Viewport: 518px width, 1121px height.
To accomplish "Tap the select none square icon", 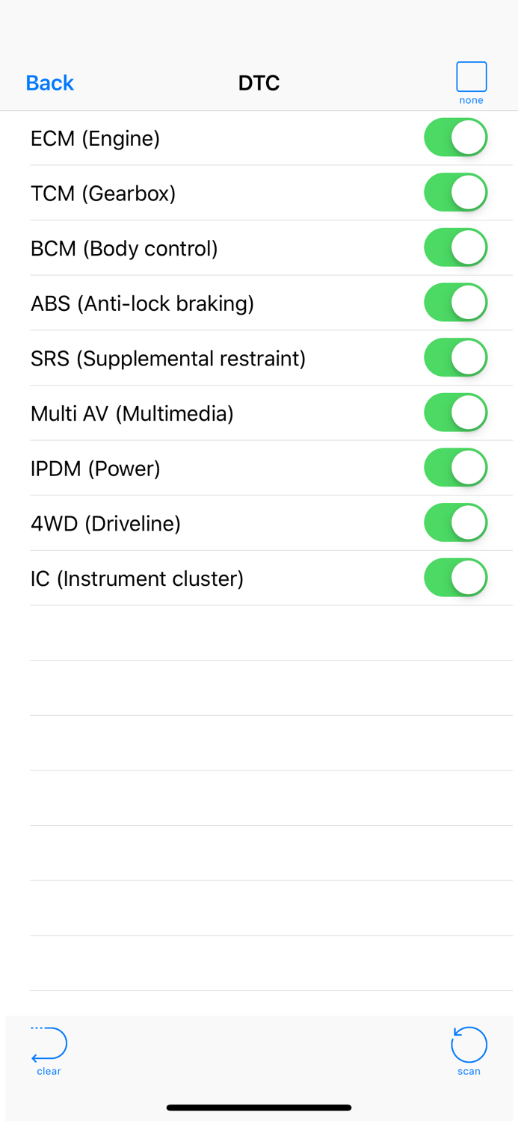I will click(x=471, y=77).
